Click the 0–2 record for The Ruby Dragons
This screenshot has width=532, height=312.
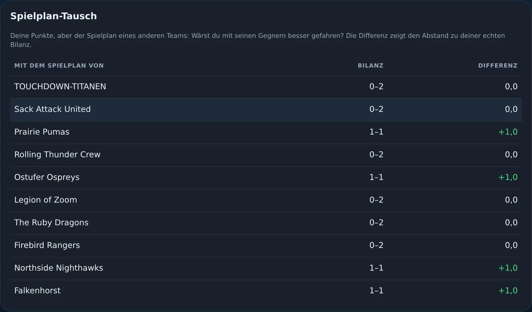click(376, 223)
